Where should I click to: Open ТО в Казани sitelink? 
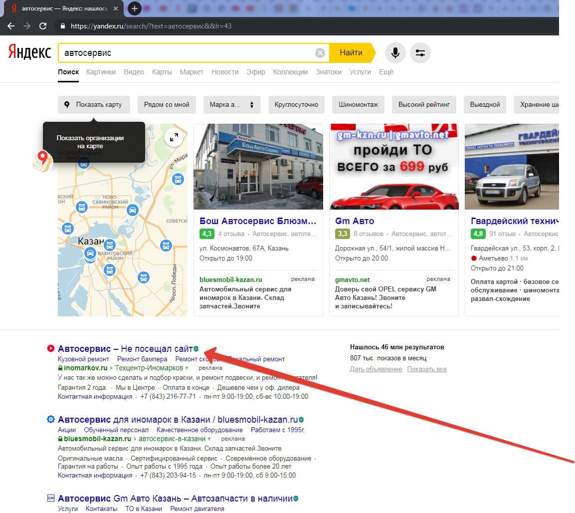point(144,509)
